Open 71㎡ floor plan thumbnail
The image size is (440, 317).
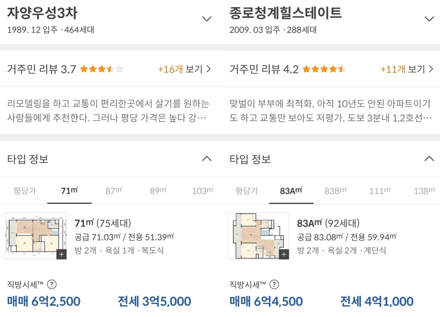click(33, 235)
